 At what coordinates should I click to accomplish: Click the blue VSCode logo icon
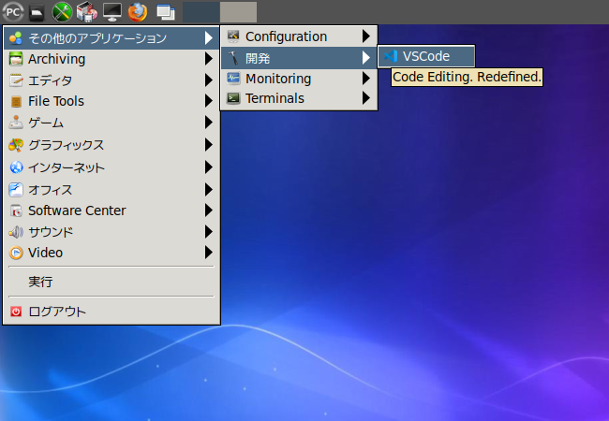pos(391,56)
